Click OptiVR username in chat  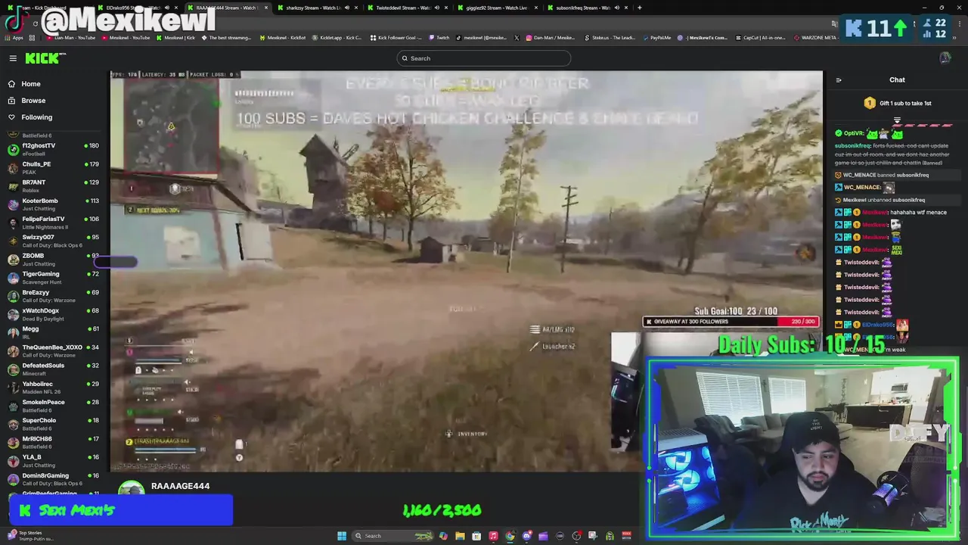(x=854, y=133)
